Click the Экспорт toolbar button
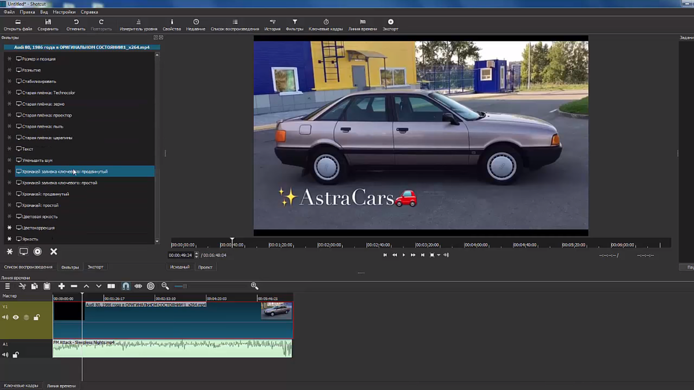Viewport: 694px width, 390px height. click(x=390, y=25)
